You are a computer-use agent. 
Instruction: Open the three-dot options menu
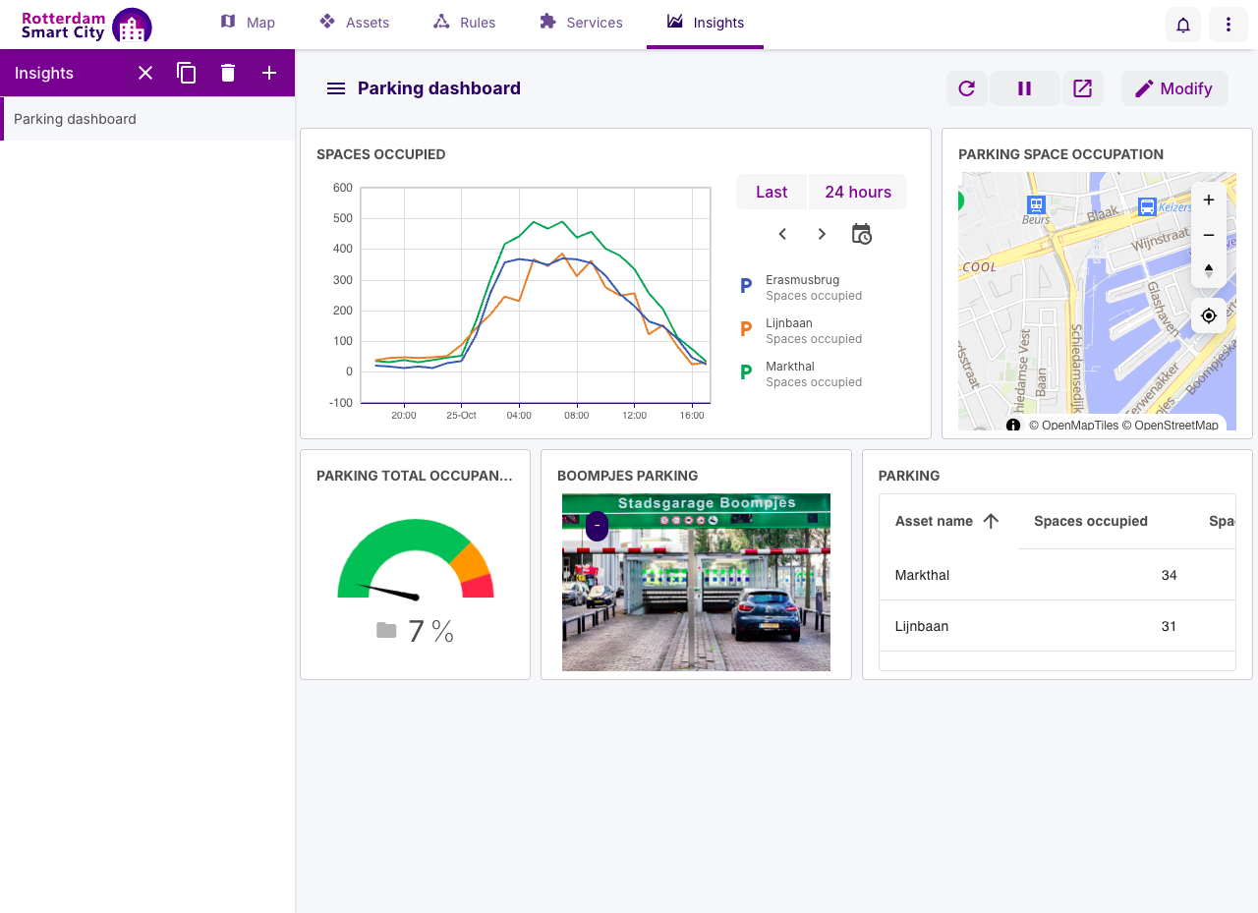pyautogui.click(x=1229, y=25)
